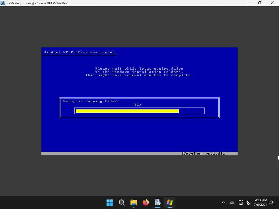
Task: Click the yellow file copy progress bar
Action: (x=127, y=111)
